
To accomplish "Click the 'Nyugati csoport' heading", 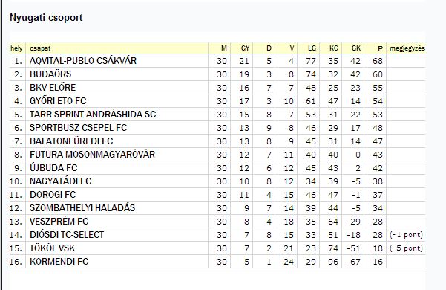I will coord(46,18).
